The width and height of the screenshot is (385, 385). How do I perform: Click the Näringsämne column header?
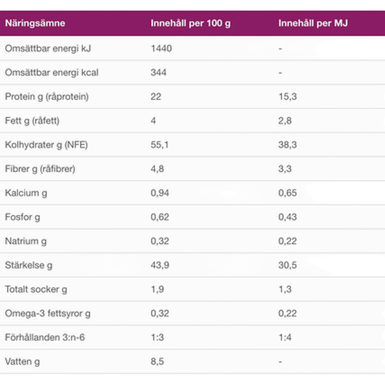[x=35, y=24]
